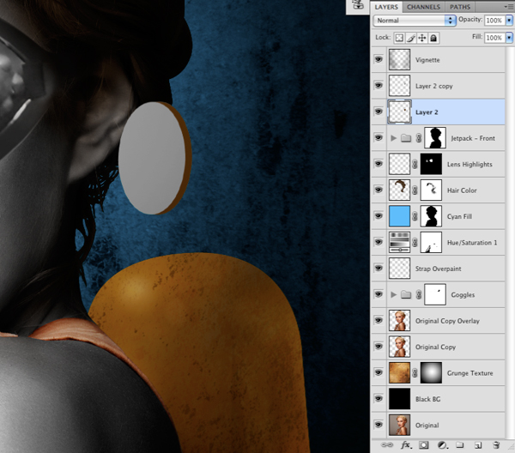Click the mask link icon on Grunge Texture
515x453 pixels.
415,372
